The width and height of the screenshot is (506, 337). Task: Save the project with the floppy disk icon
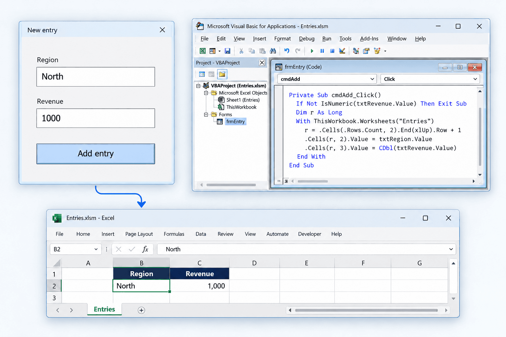227,51
